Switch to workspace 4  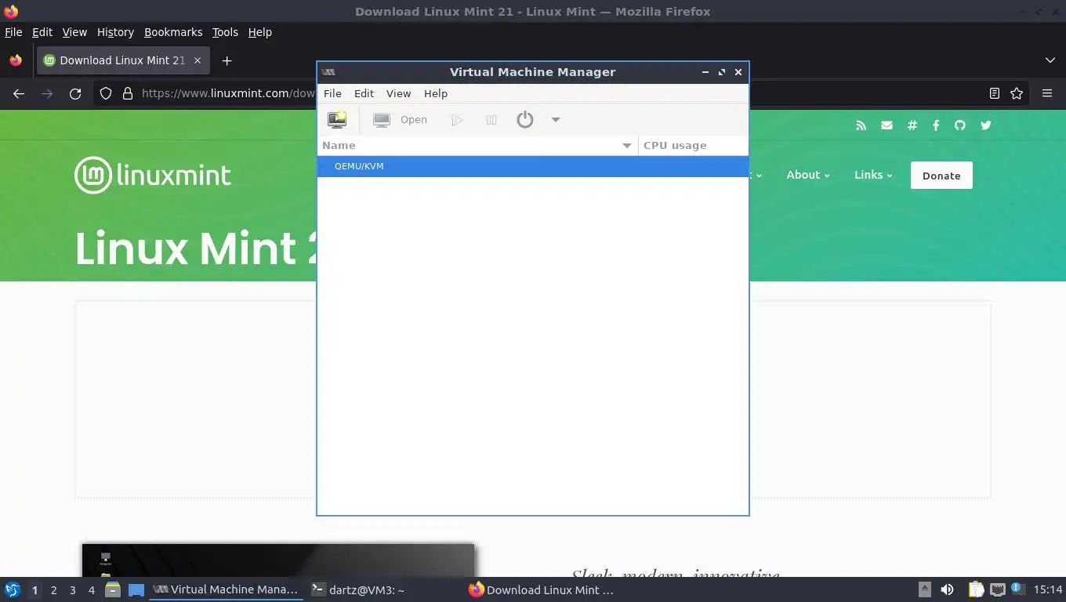[x=91, y=590]
